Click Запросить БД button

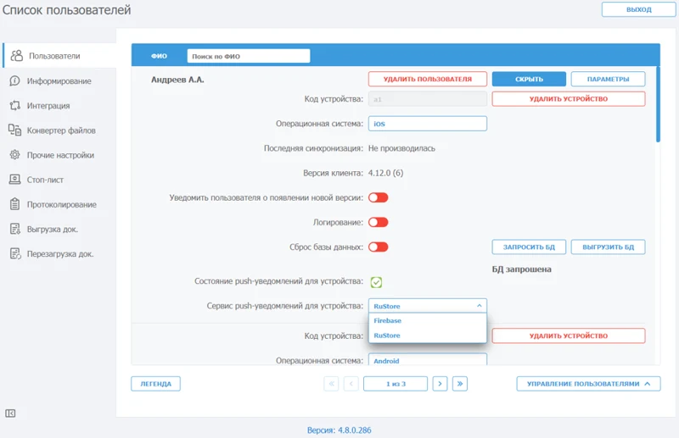click(529, 247)
